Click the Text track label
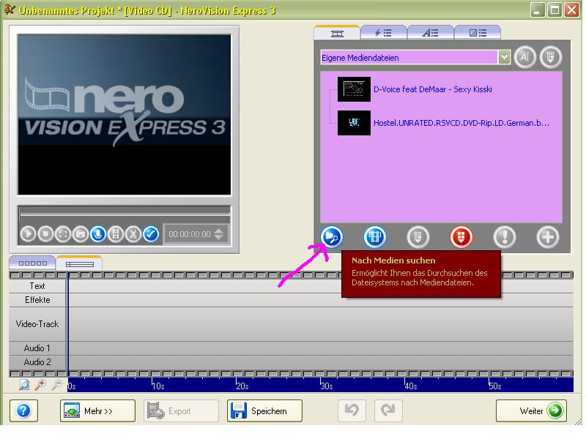586x439 pixels. coord(37,286)
